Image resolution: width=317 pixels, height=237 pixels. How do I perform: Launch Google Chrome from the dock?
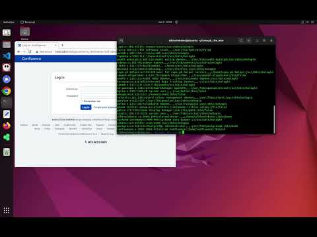[x=7, y=91]
